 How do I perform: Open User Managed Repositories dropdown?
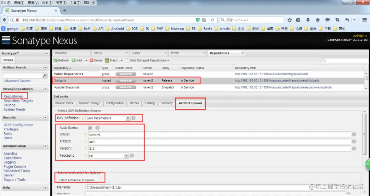tap(147, 60)
